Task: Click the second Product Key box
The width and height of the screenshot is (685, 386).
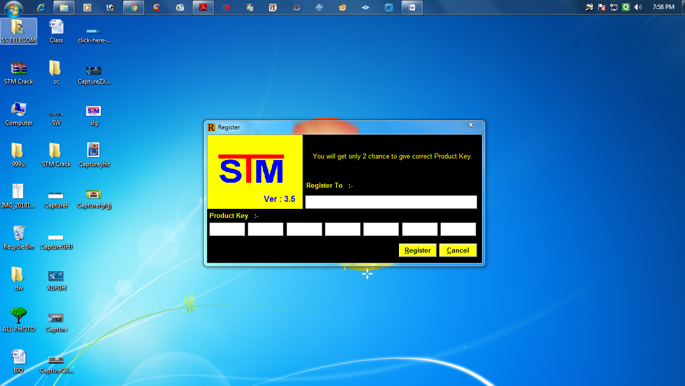Action: (266, 229)
